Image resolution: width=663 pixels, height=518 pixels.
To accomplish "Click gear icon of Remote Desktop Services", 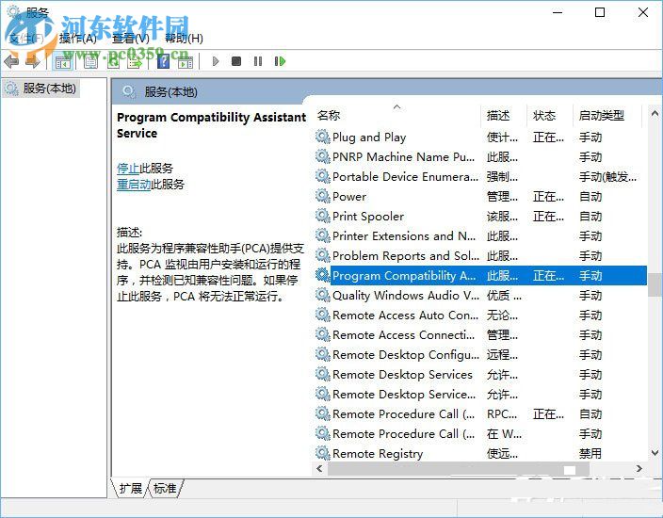I will [323, 374].
